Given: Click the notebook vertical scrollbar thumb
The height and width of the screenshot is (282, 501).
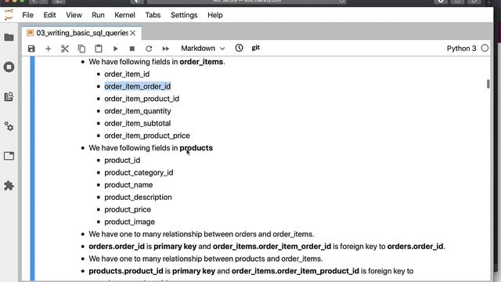Looking at the screenshot, I should (488, 84).
